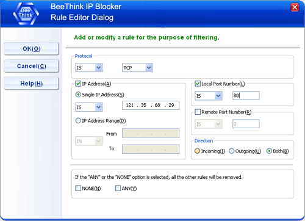Open the Local Port IS dropdown

pyautogui.click(x=209, y=96)
